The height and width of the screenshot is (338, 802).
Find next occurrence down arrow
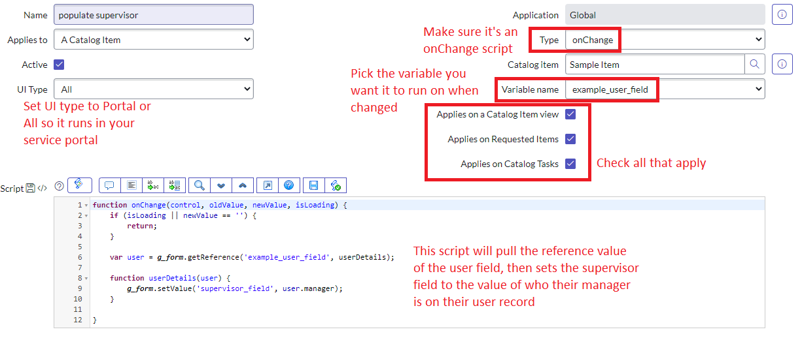tap(221, 185)
